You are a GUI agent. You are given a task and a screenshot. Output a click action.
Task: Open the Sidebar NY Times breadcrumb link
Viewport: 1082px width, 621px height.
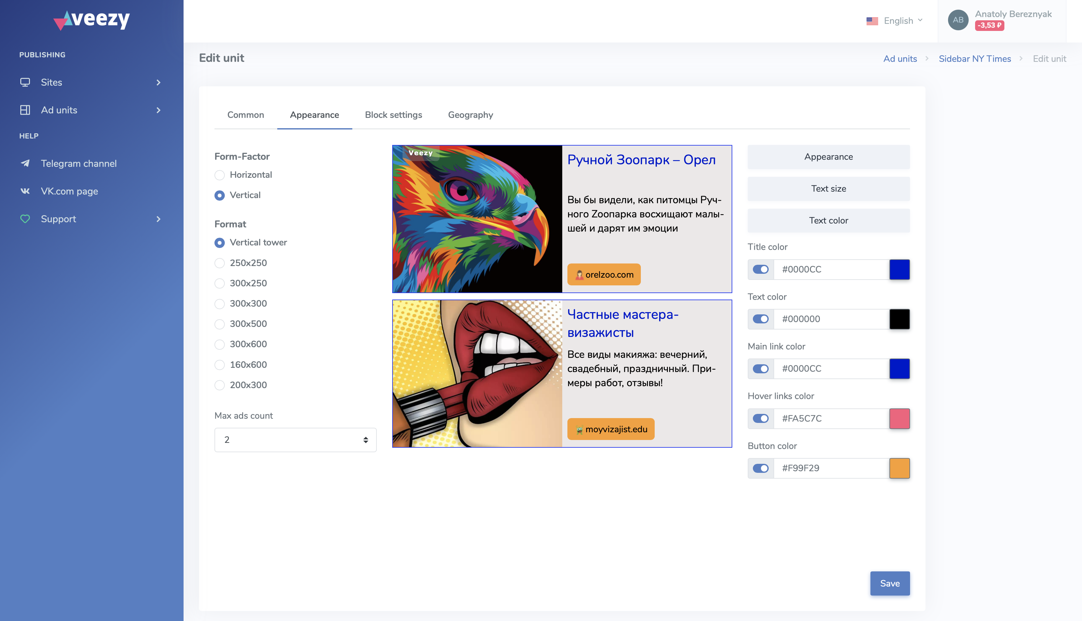coord(974,59)
